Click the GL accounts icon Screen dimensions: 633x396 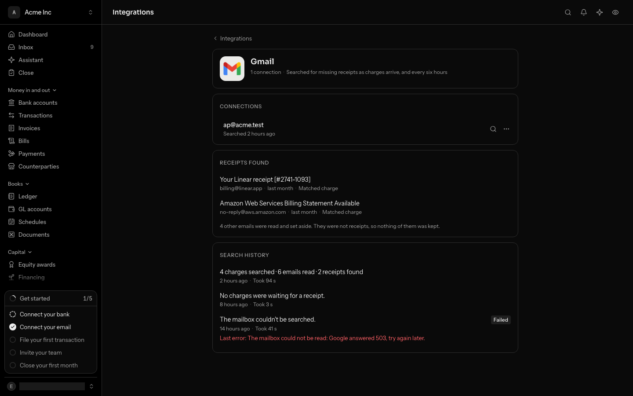pyautogui.click(x=11, y=209)
